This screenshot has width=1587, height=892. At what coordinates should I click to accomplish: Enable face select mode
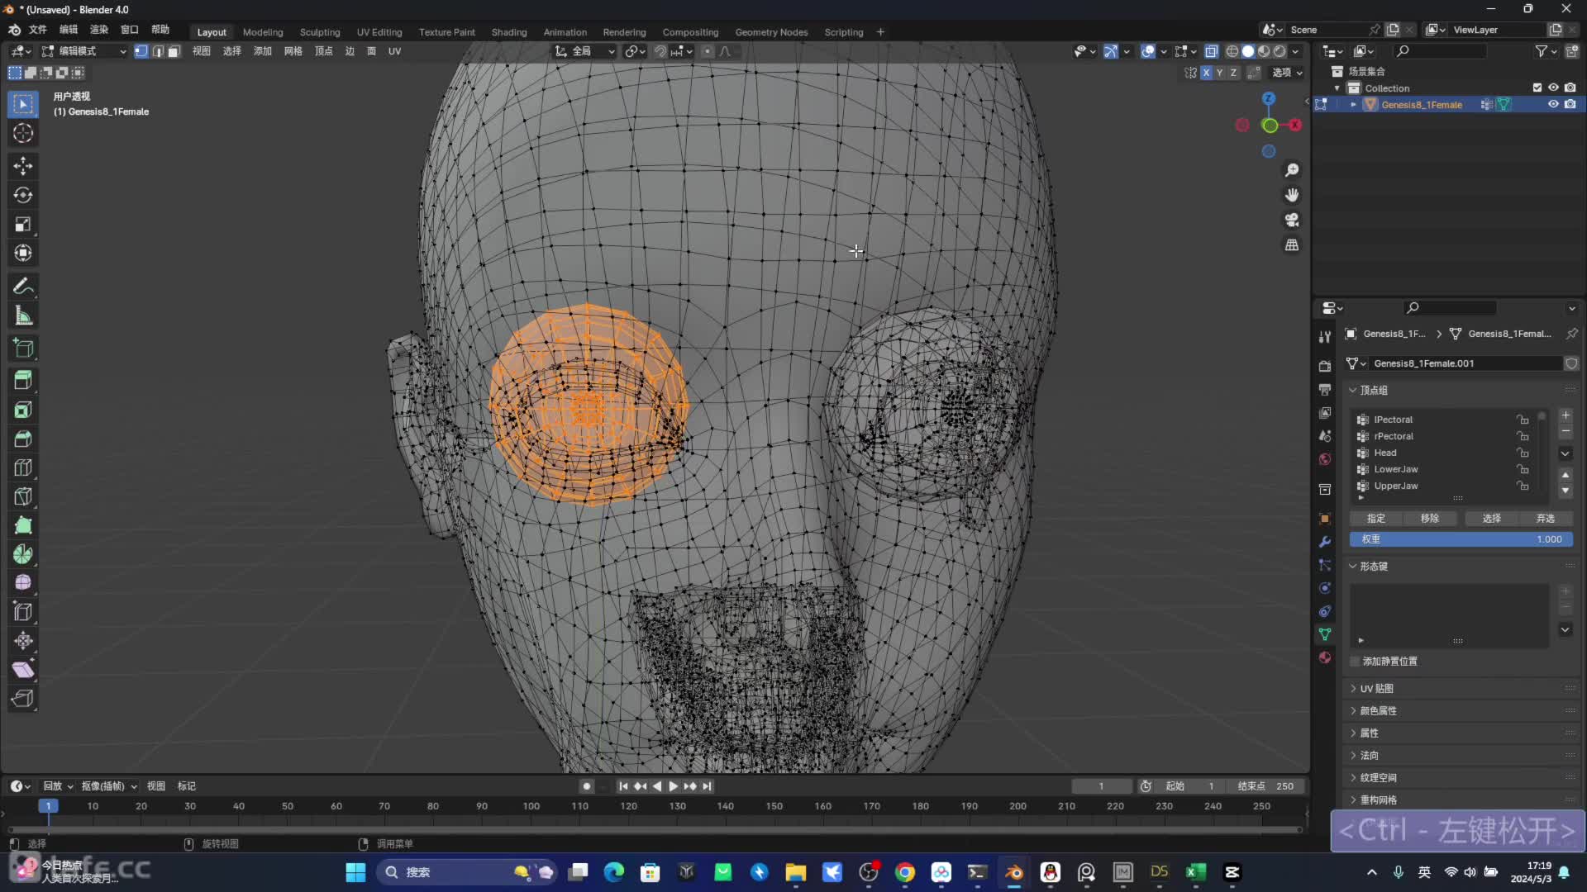tap(174, 51)
